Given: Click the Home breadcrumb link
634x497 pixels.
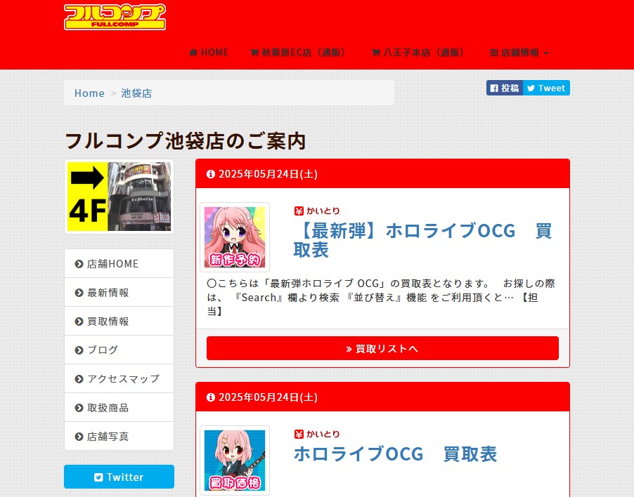Looking at the screenshot, I should pyautogui.click(x=89, y=93).
